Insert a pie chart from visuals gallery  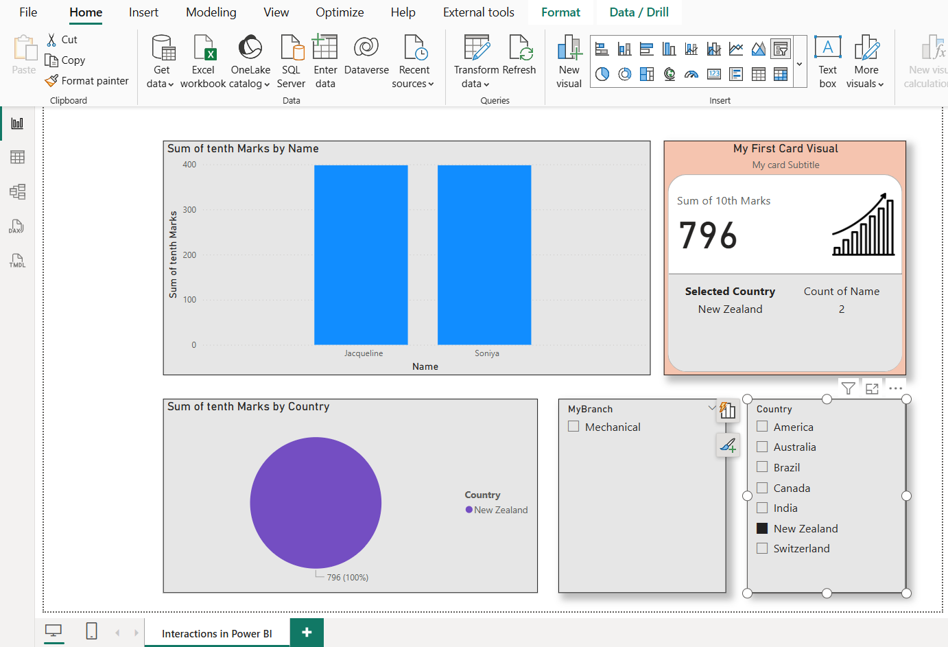(x=602, y=74)
